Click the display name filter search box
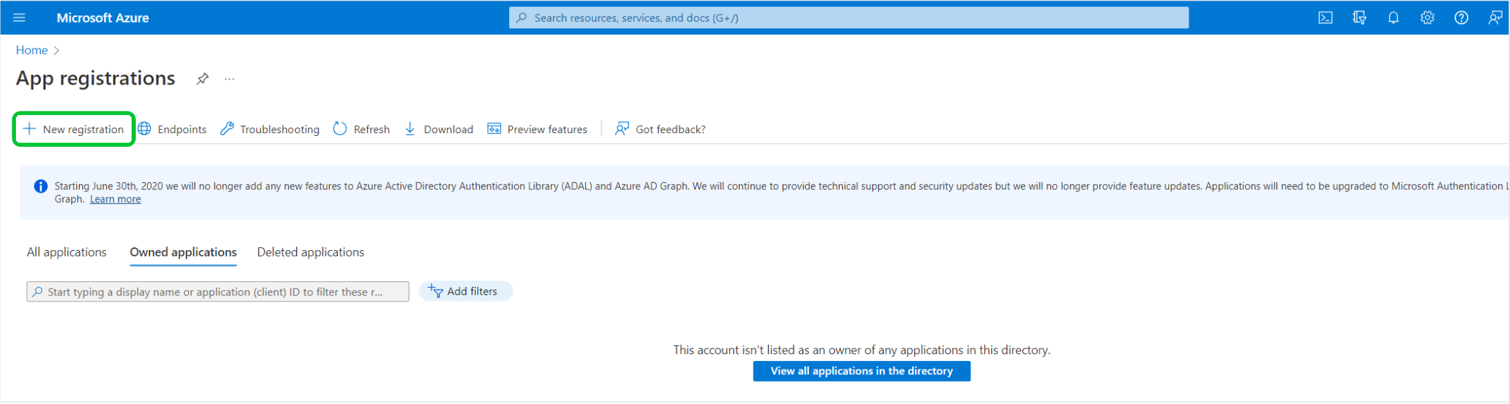 [217, 292]
